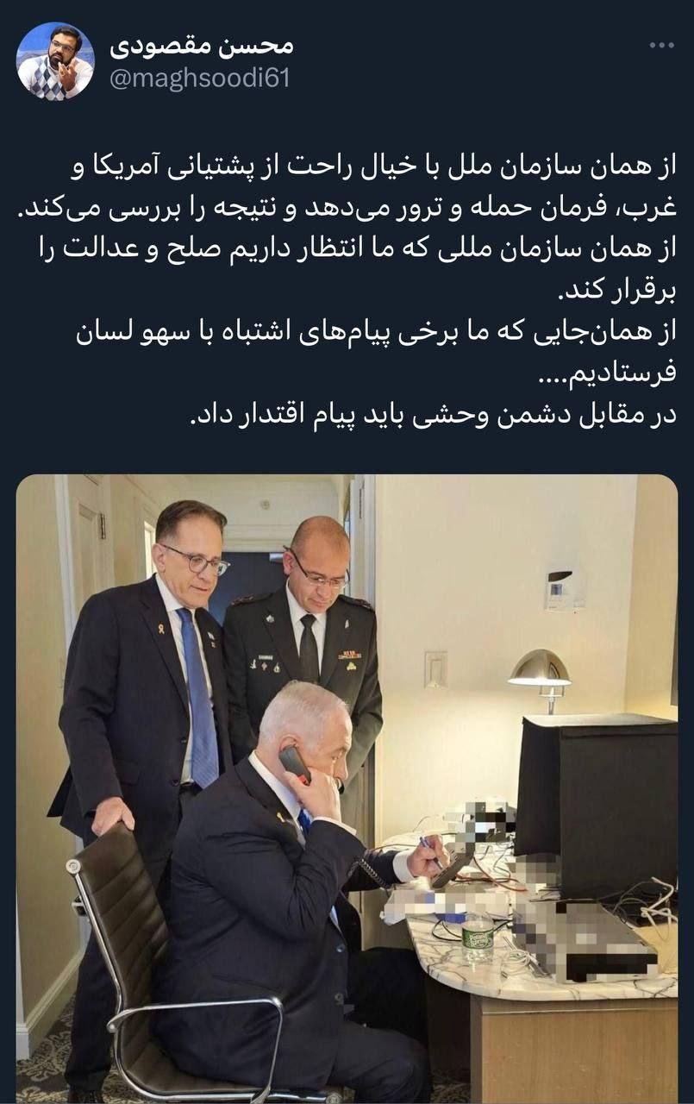This screenshot has width=694, height=1104.
Task: Click the @maghsoodi61 handle
Action: pyautogui.click(x=199, y=79)
